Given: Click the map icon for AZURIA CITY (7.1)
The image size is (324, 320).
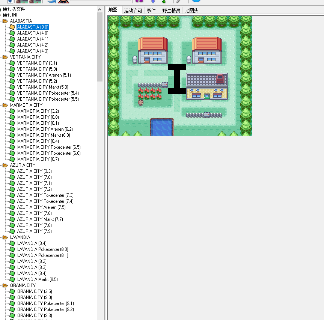Looking at the screenshot, I should click(x=12, y=183).
